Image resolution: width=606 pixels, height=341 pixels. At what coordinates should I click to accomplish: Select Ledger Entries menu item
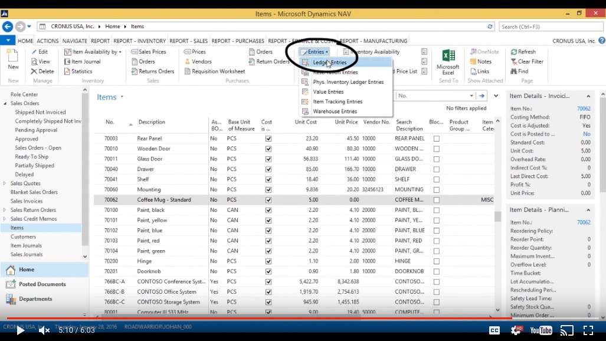coord(346,63)
